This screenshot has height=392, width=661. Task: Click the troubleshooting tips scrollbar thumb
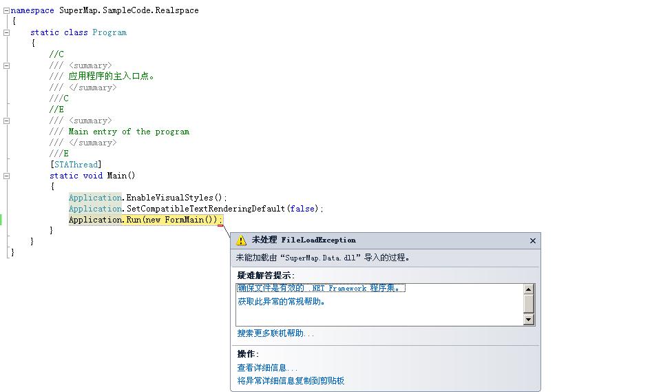[528, 303]
